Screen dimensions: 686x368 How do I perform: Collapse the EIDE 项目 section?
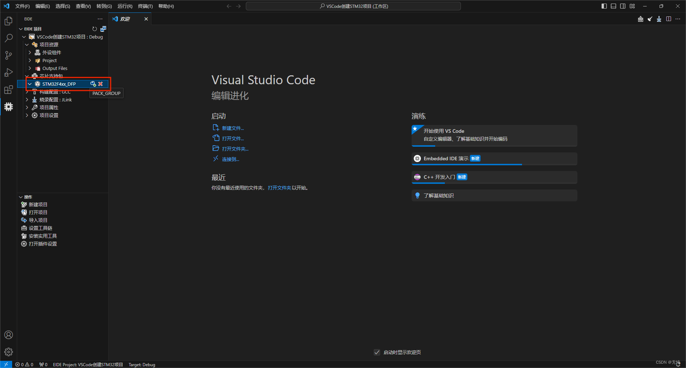tap(21, 29)
